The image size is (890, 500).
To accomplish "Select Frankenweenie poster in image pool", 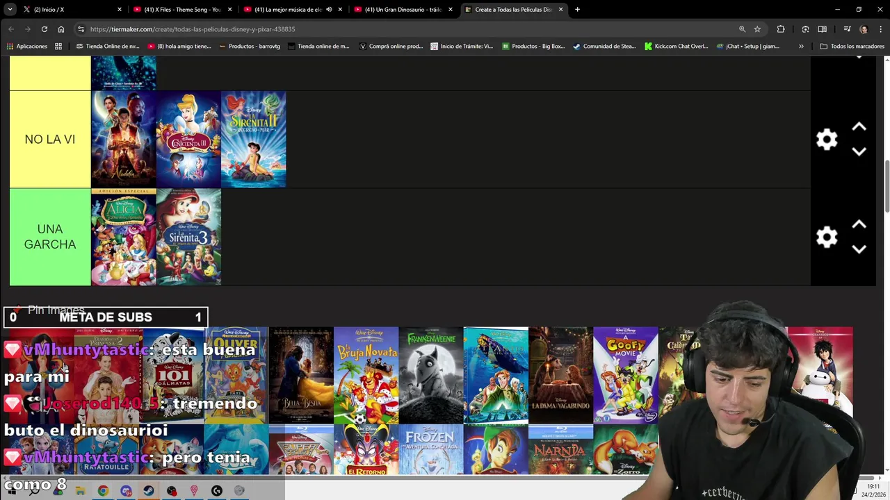I will [431, 375].
